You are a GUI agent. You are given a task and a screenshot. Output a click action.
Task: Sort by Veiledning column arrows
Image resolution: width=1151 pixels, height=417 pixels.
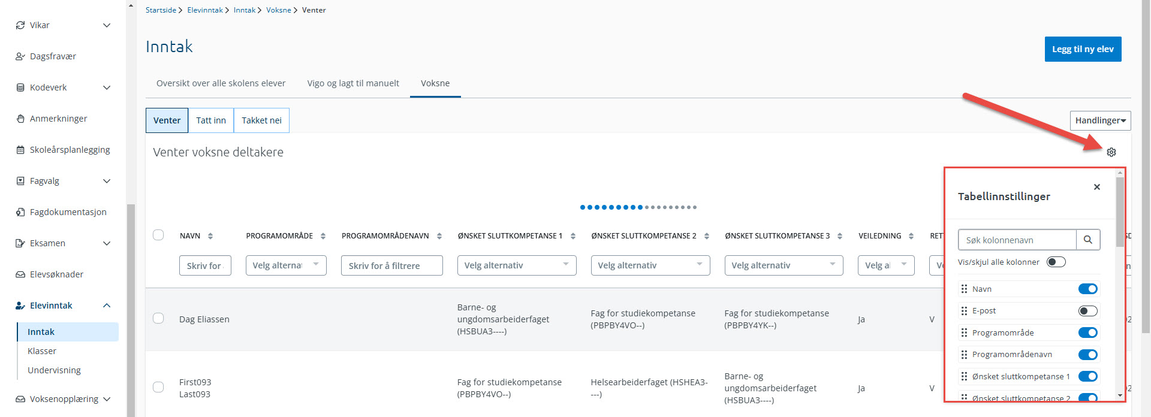click(911, 236)
